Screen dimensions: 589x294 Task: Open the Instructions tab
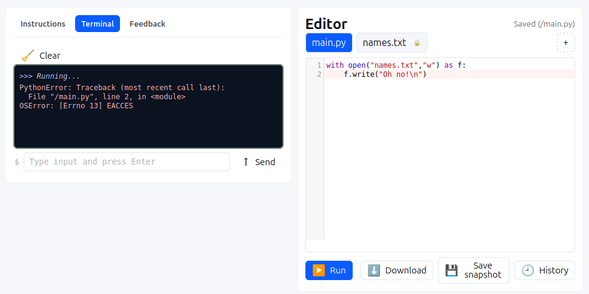[43, 24]
